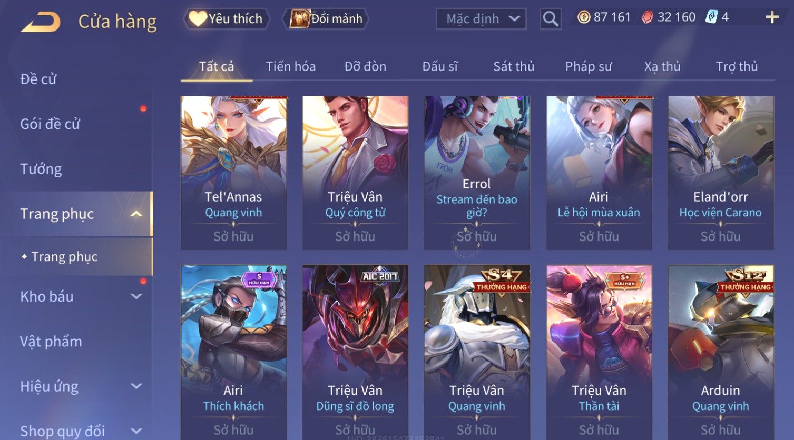Select the Trang phục sub-item
Viewport: 794px width, 440px height.
[64, 256]
